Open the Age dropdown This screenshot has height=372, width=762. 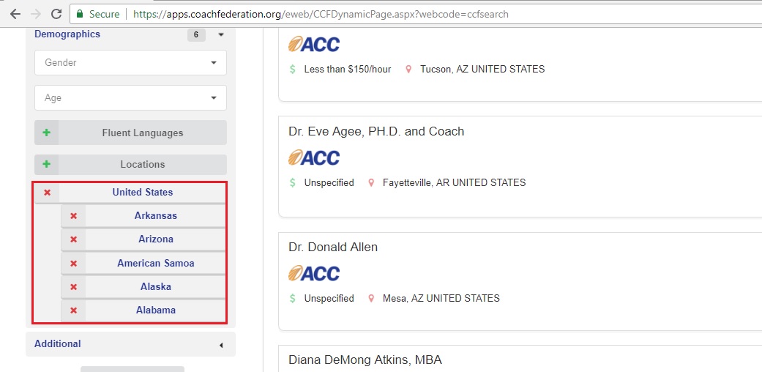[x=130, y=98]
